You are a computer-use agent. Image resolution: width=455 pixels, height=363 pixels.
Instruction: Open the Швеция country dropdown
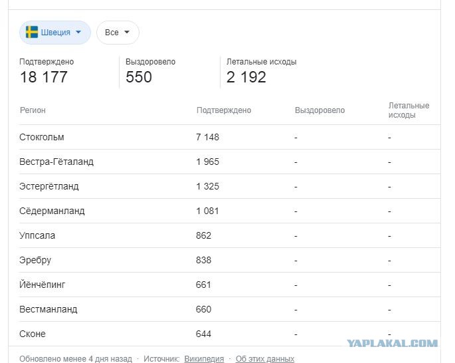[55, 32]
